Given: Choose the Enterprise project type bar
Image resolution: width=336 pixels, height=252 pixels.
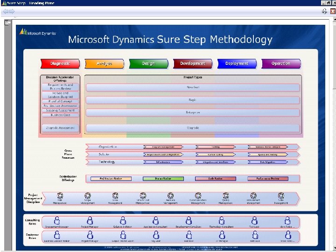Looking at the screenshot, I should (x=193, y=112).
